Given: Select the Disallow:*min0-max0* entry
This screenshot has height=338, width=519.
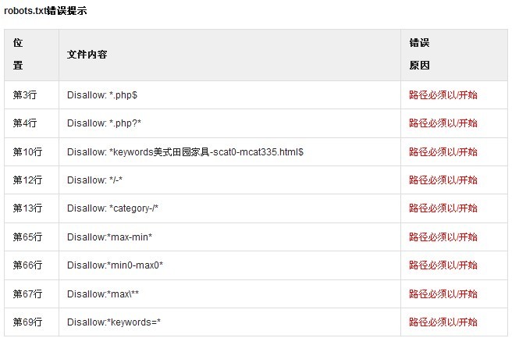Looking at the screenshot, I should click(115, 265).
